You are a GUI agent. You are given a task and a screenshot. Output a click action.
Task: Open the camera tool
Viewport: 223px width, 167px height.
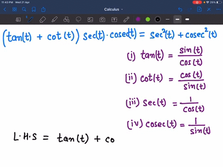click(102, 19)
